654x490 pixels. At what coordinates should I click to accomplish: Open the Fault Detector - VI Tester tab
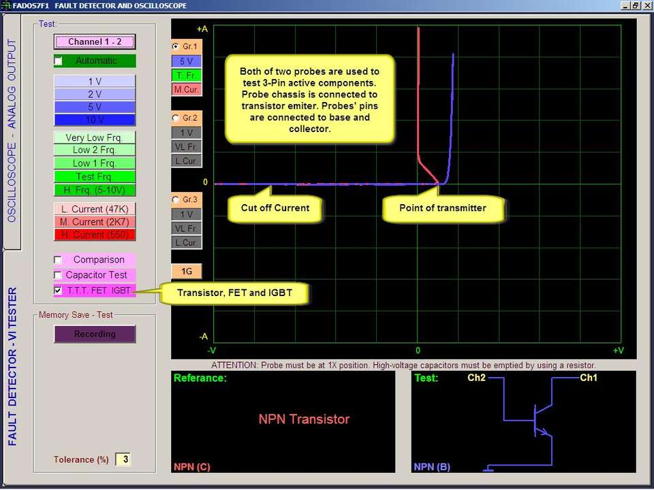[12, 366]
